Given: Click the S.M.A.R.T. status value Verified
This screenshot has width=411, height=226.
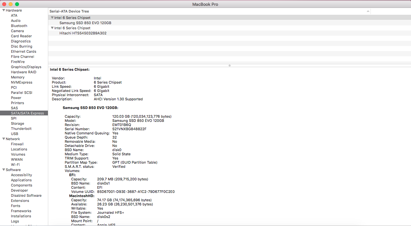Looking at the screenshot, I should 119,167.
